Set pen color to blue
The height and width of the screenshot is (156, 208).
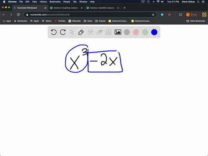(154, 32)
